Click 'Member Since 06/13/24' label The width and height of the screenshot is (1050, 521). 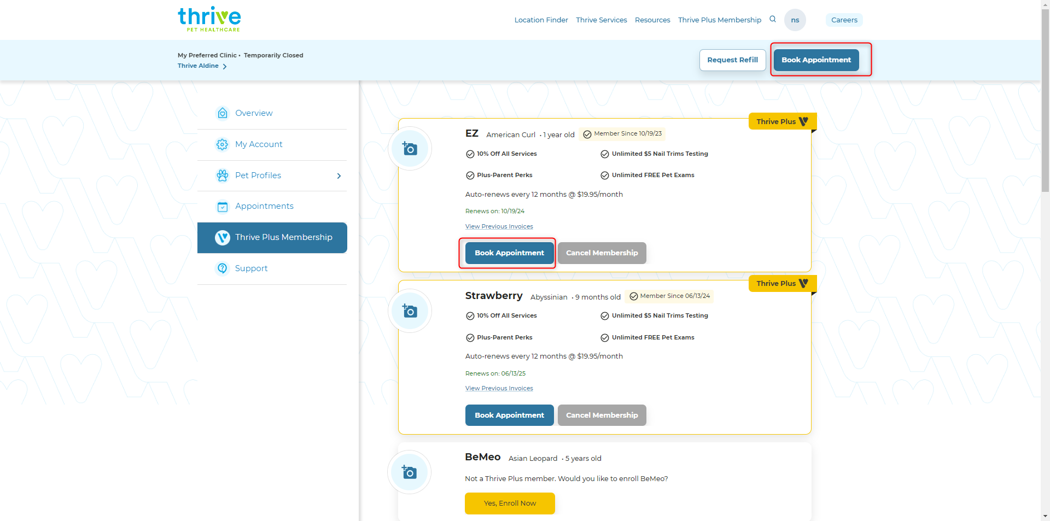[675, 296]
